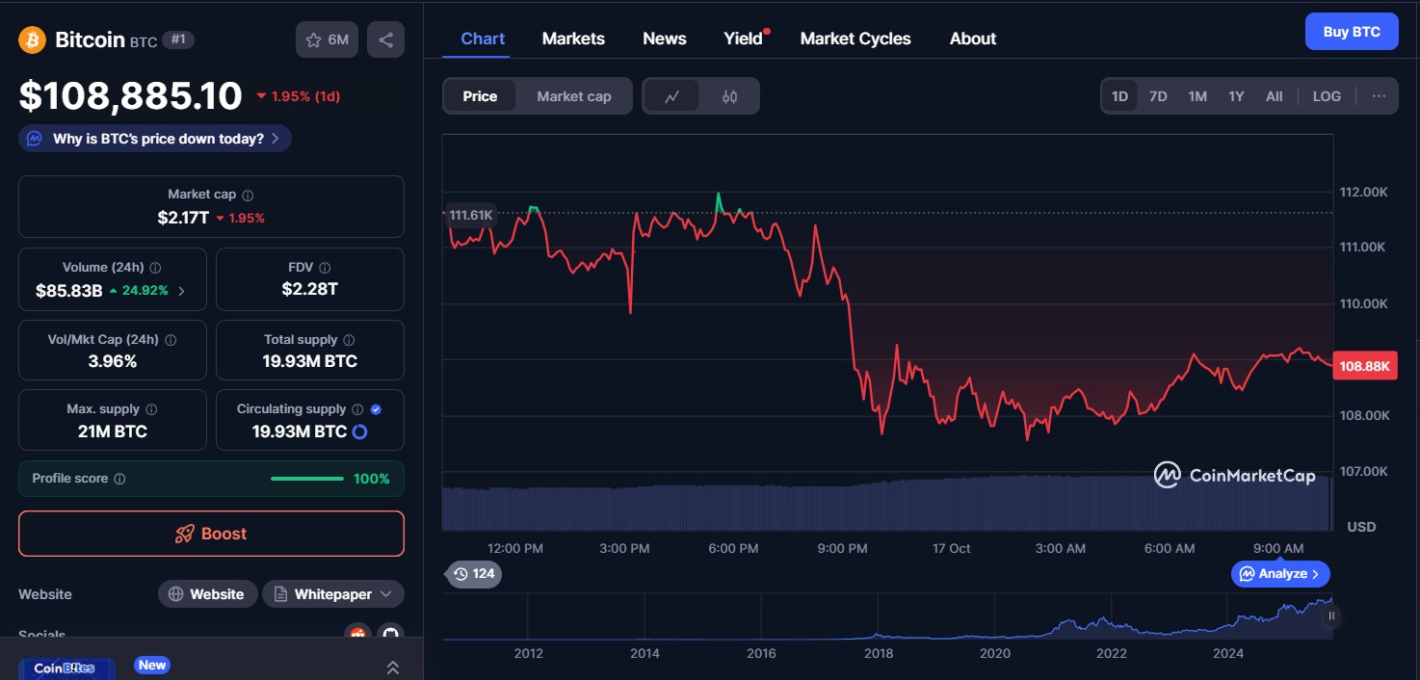
Task: Add Bitcoin to watchlist via star button
Action: click(x=328, y=39)
